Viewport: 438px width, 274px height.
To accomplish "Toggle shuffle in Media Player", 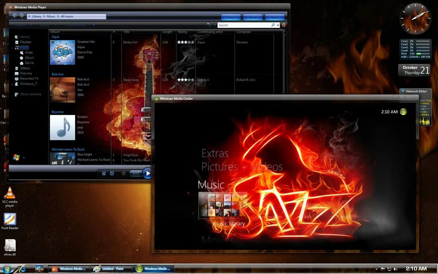I will pyautogui.click(x=104, y=174).
